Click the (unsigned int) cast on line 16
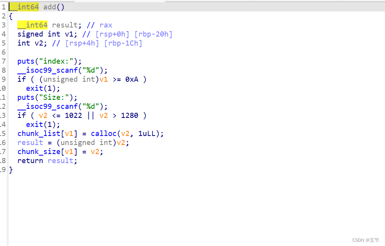This screenshot has width=385, height=246. (x=86, y=143)
